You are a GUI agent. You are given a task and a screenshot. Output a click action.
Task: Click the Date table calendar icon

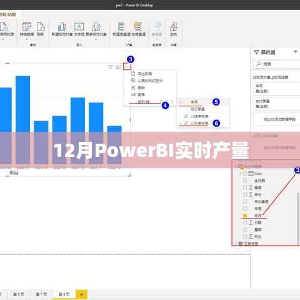(251, 173)
